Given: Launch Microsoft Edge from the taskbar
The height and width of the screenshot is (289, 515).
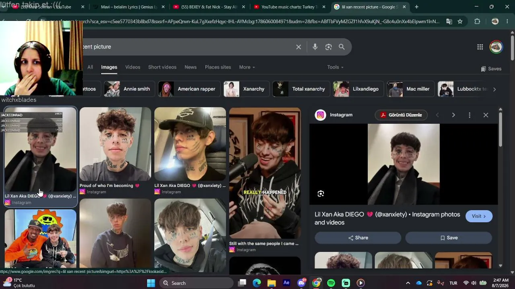Looking at the screenshot, I should pos(257,283).
